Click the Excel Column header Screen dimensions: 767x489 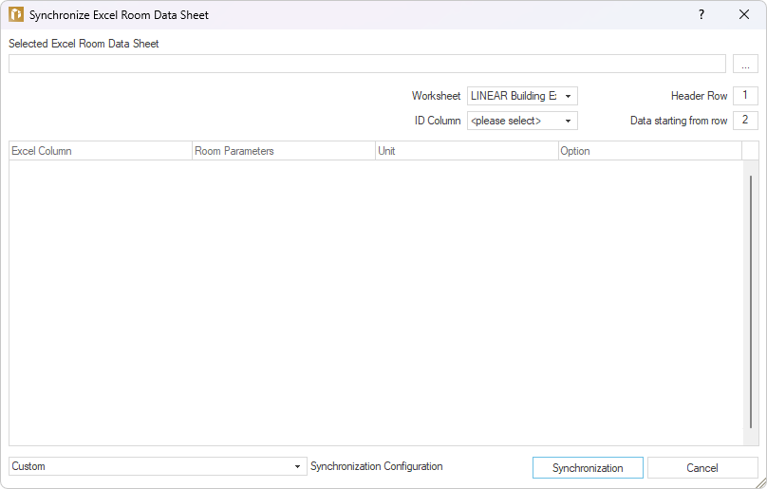tap(101, 151)
